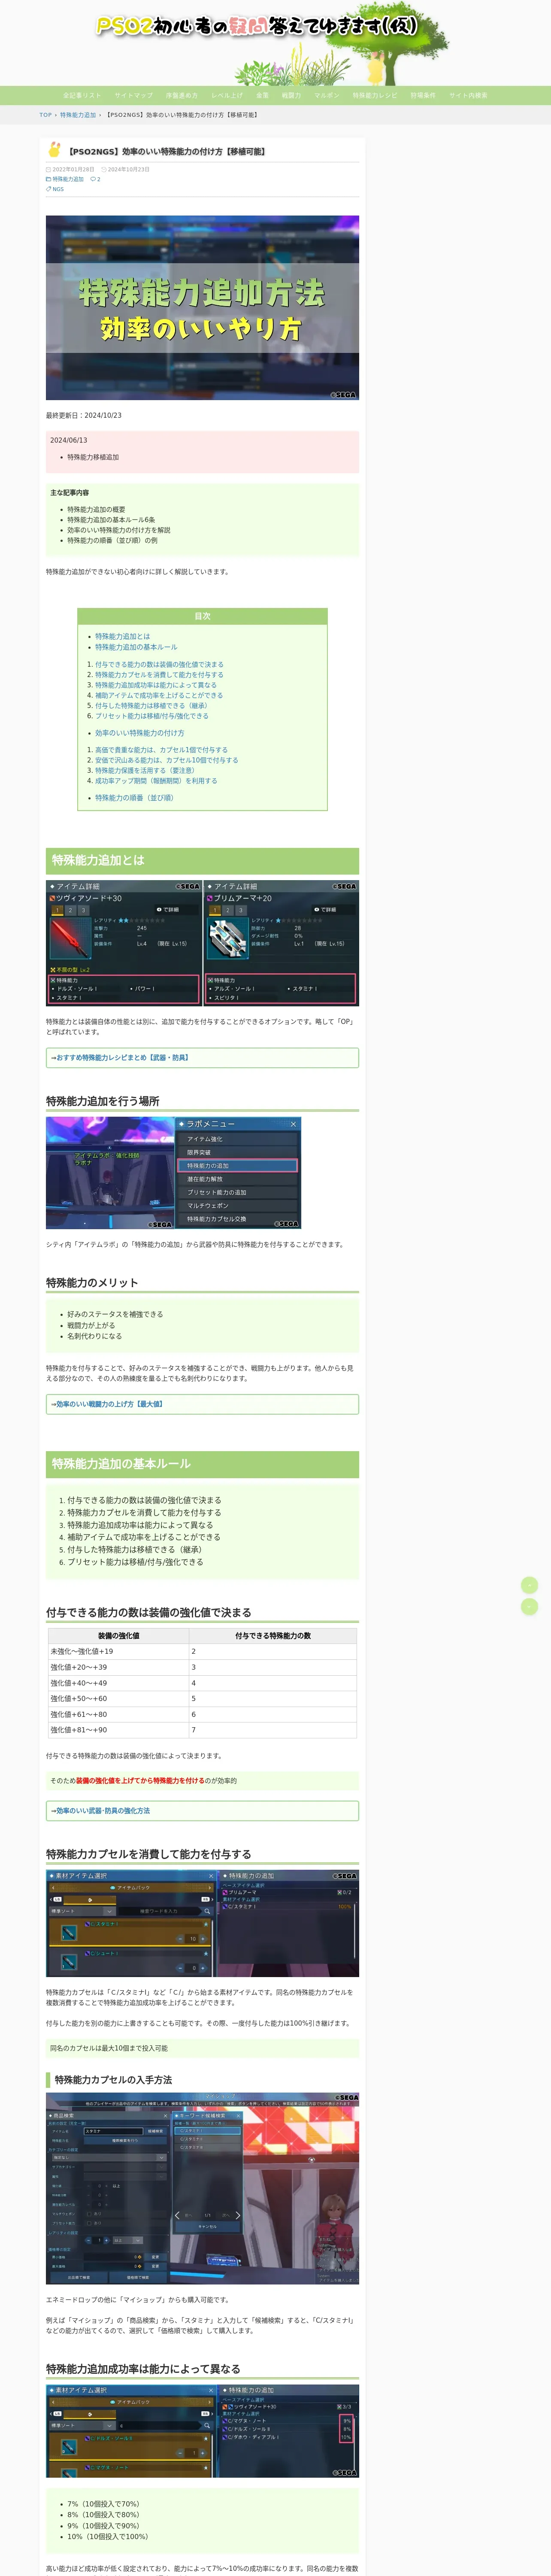Open the 特殊能力追加 category link under the title
Viewport: 551px width, 2576px height.
(68, 179)
